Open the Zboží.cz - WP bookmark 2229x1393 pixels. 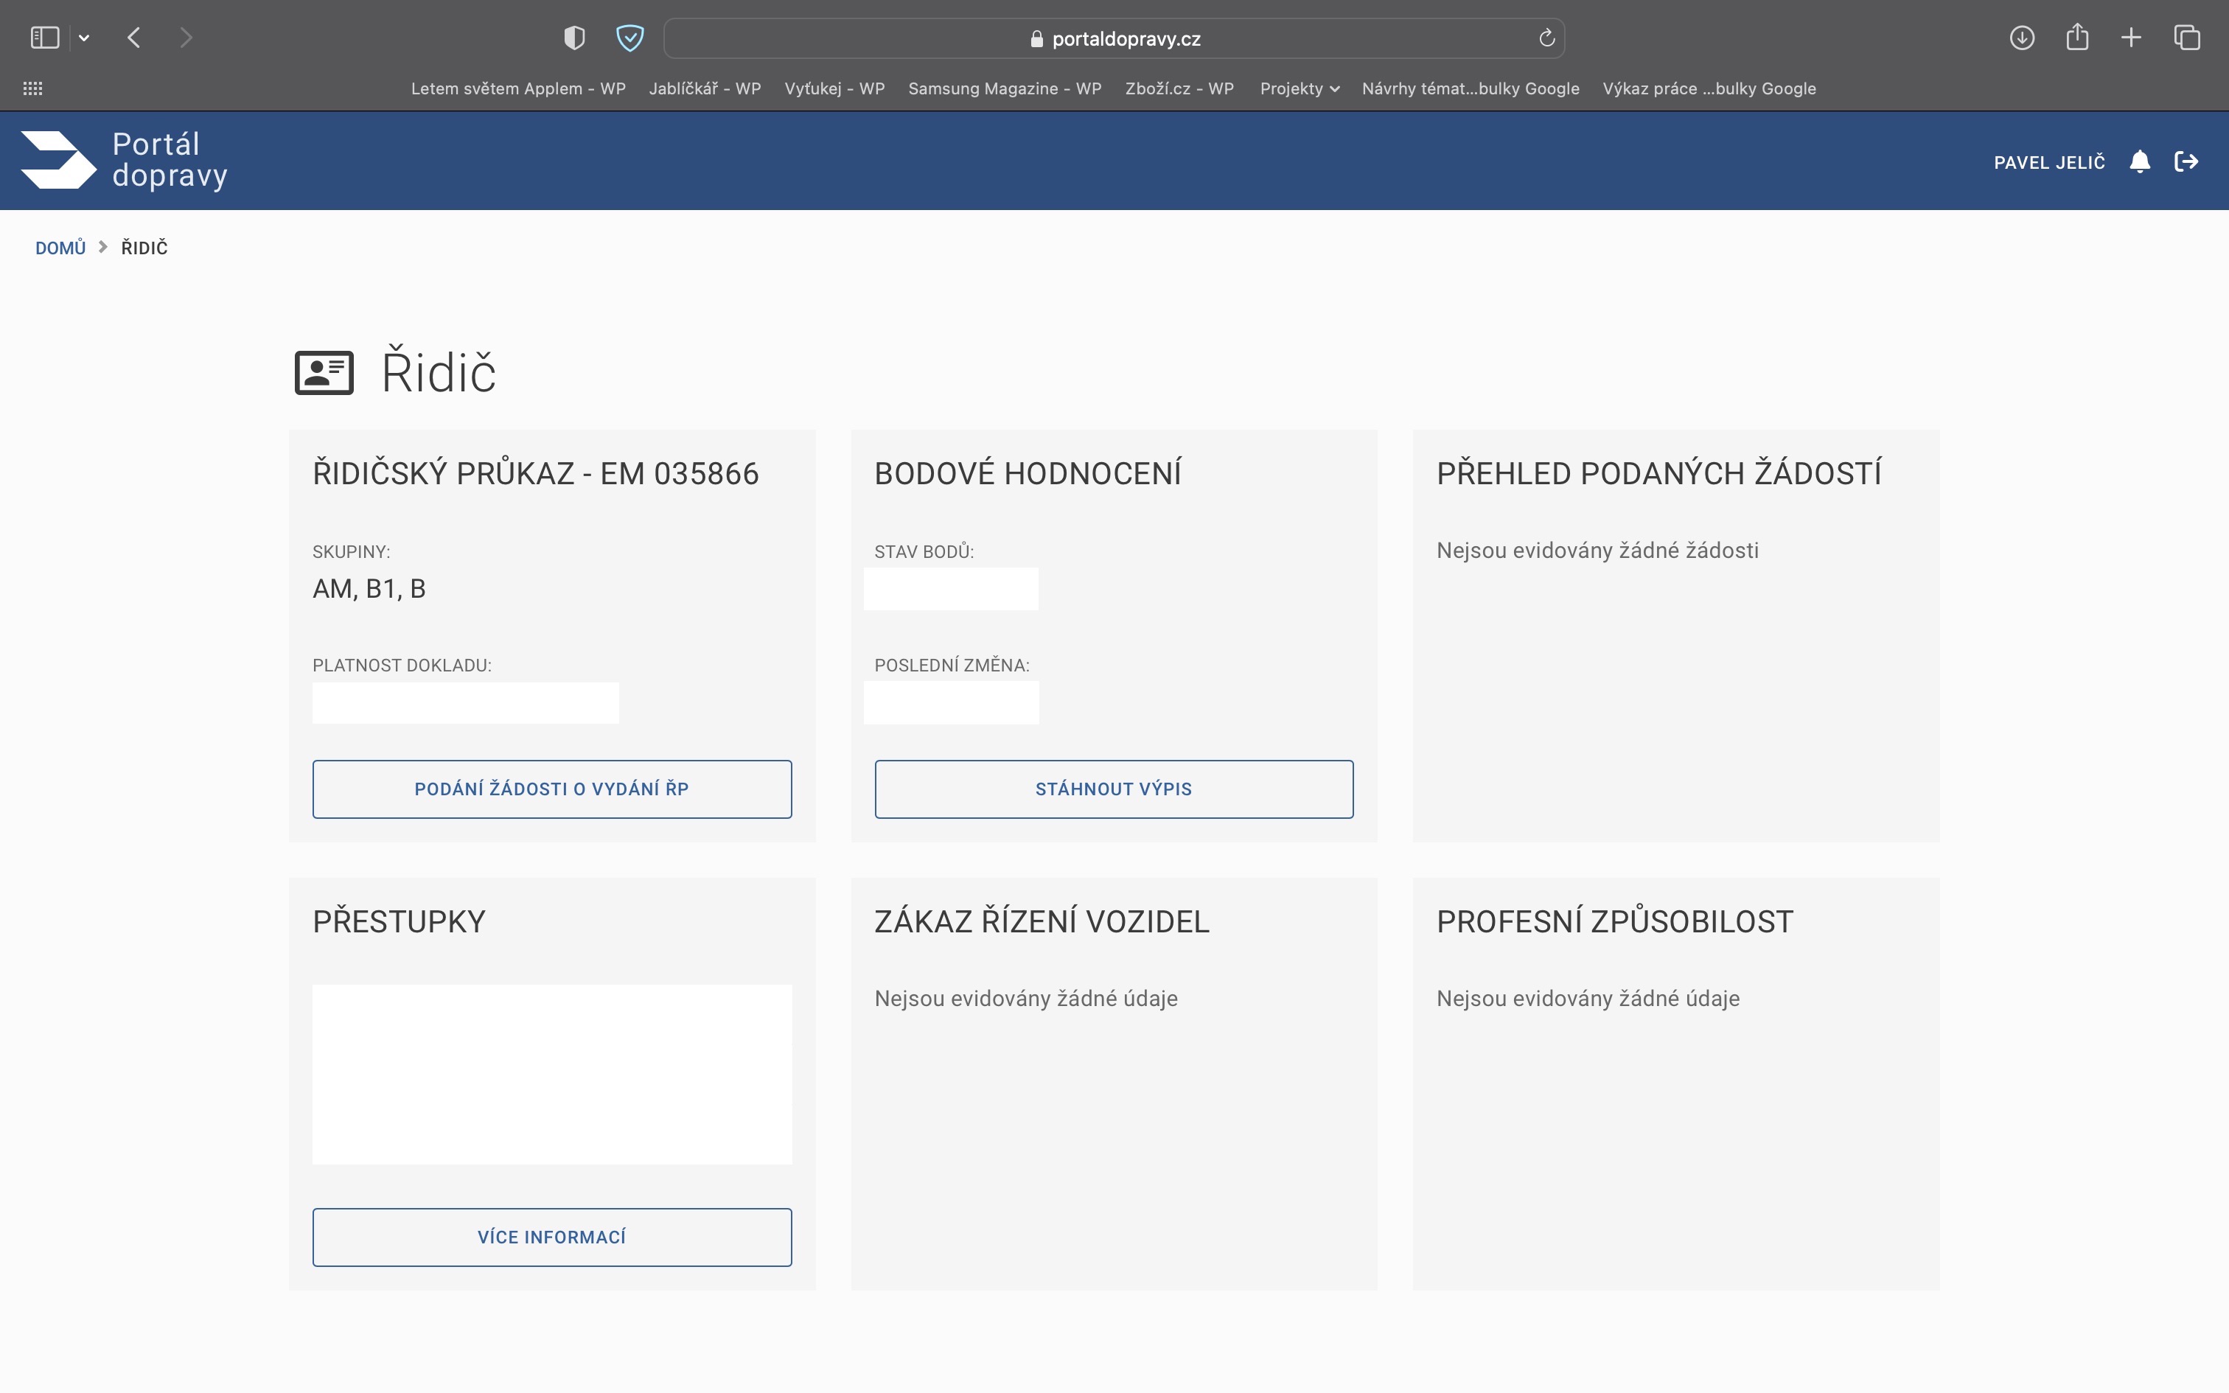click(1179, 88)
